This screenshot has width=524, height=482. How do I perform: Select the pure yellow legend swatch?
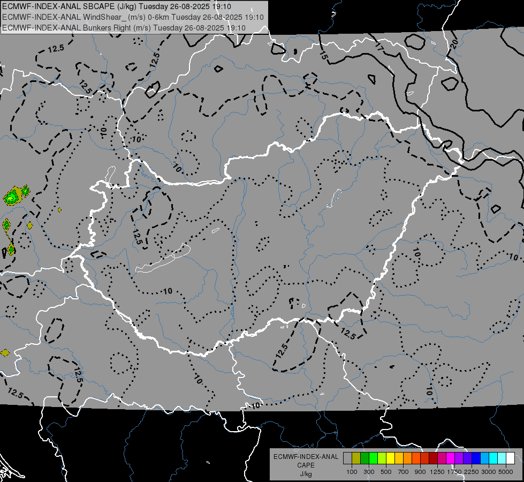[391, 458]
